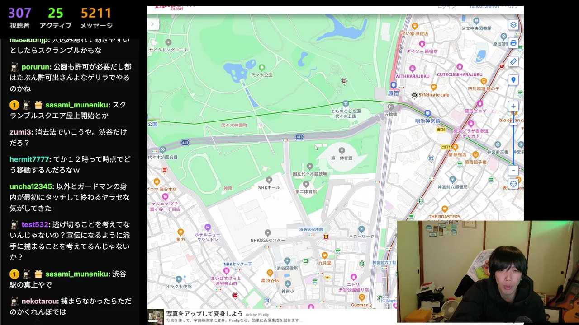Click the WITHHARAJUKU shopping icon
This screenshot has height=325, width=579.
(x=412, y=69)
